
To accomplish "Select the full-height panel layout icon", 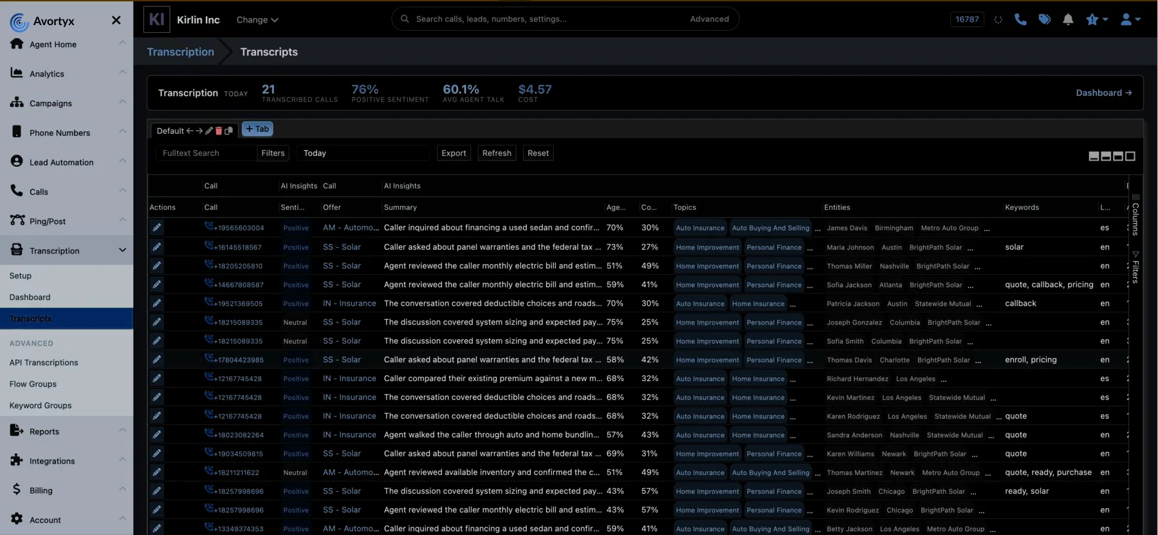I will (x=1130, y=156).
